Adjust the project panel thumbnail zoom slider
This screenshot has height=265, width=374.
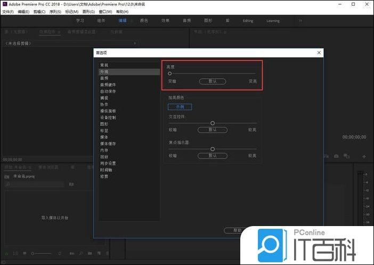[32, 253]
